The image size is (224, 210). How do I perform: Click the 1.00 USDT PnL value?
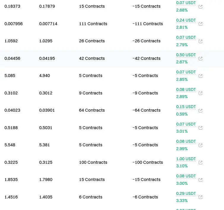tap(186, 159)
